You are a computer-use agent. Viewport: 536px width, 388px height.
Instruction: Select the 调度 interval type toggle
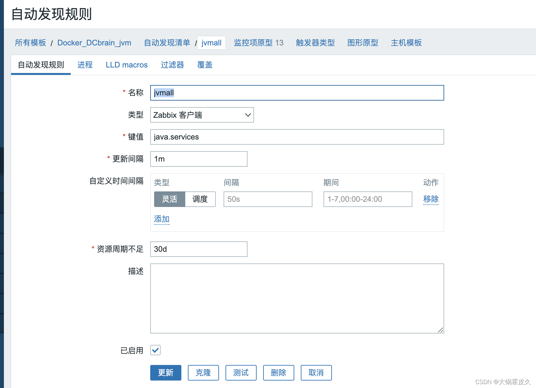(x=200, y=199)
